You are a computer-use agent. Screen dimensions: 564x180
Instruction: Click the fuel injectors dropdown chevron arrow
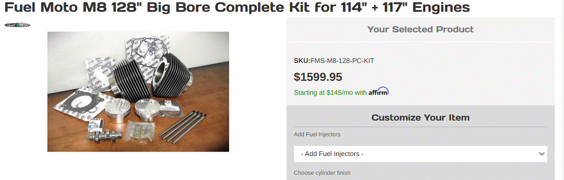tap(541, 154)
